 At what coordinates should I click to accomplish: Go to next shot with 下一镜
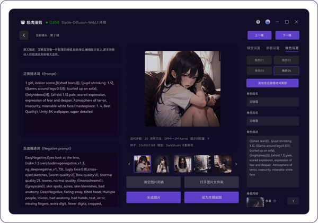(x=287, y=35)
